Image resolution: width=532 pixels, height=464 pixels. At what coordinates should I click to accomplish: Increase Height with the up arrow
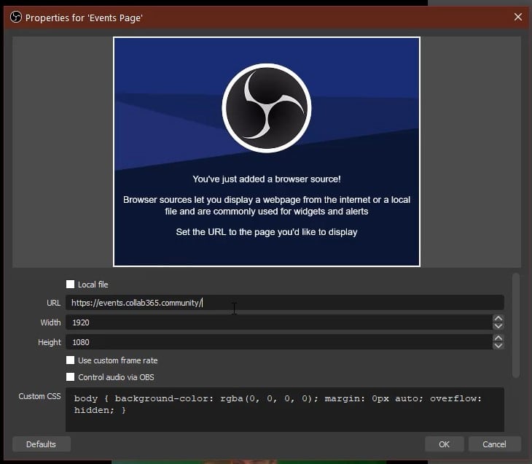498,338
